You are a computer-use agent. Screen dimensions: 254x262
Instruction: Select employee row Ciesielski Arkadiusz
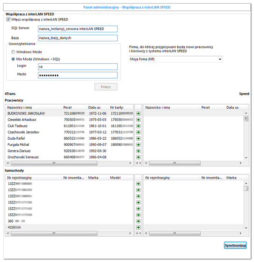tap(69, 120)
